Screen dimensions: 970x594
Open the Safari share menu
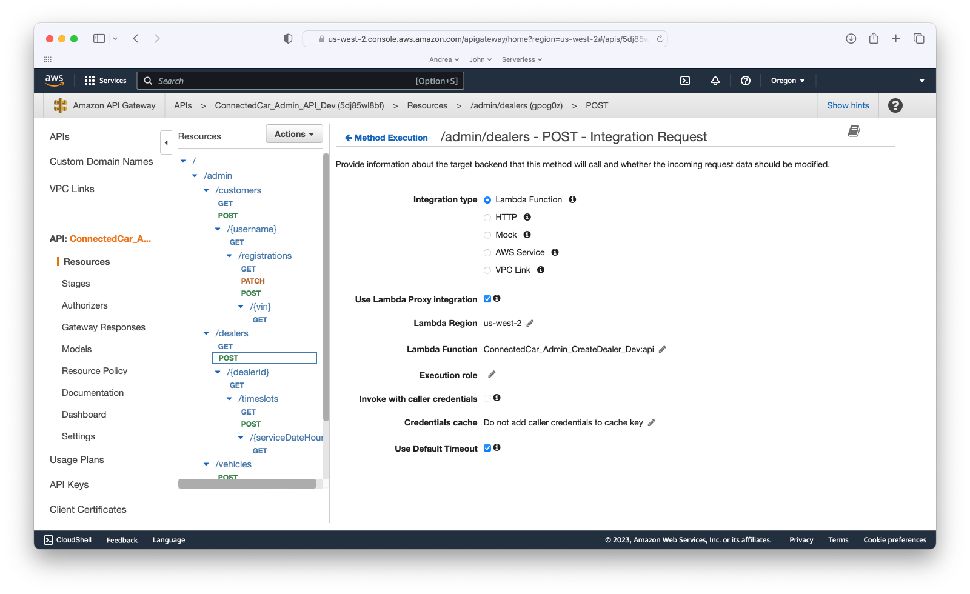click(x=874, y=38)
